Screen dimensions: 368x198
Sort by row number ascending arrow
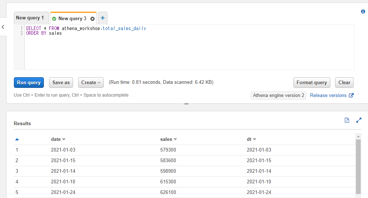(x=17, y=139)
